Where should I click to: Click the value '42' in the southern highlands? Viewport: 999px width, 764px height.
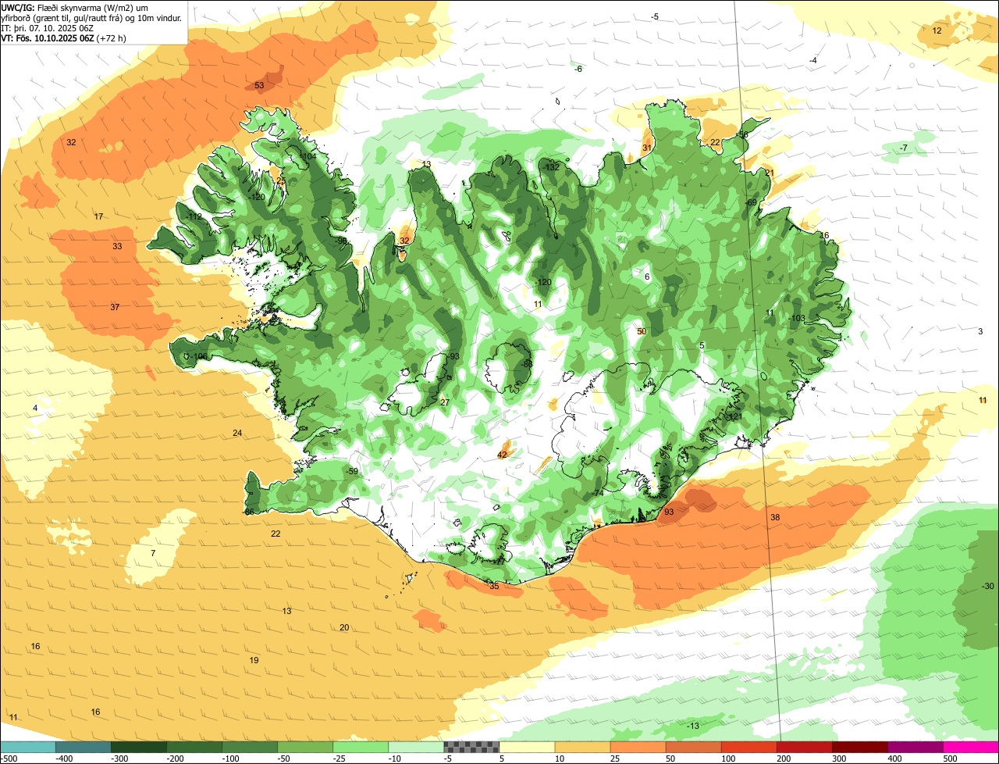tap(502, 455)
